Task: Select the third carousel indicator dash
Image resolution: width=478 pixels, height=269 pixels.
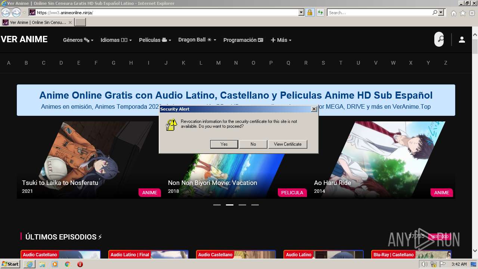Action: click(242, 205)
